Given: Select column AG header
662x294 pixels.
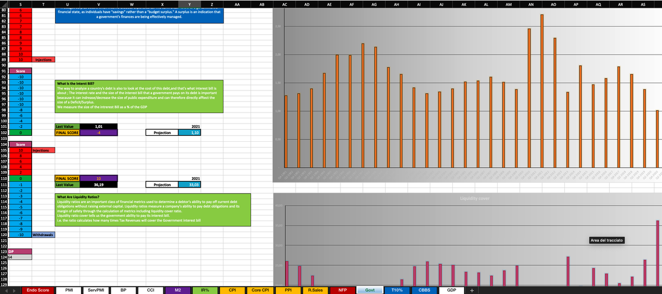Looking at the screenshot, I should [374, 4].
